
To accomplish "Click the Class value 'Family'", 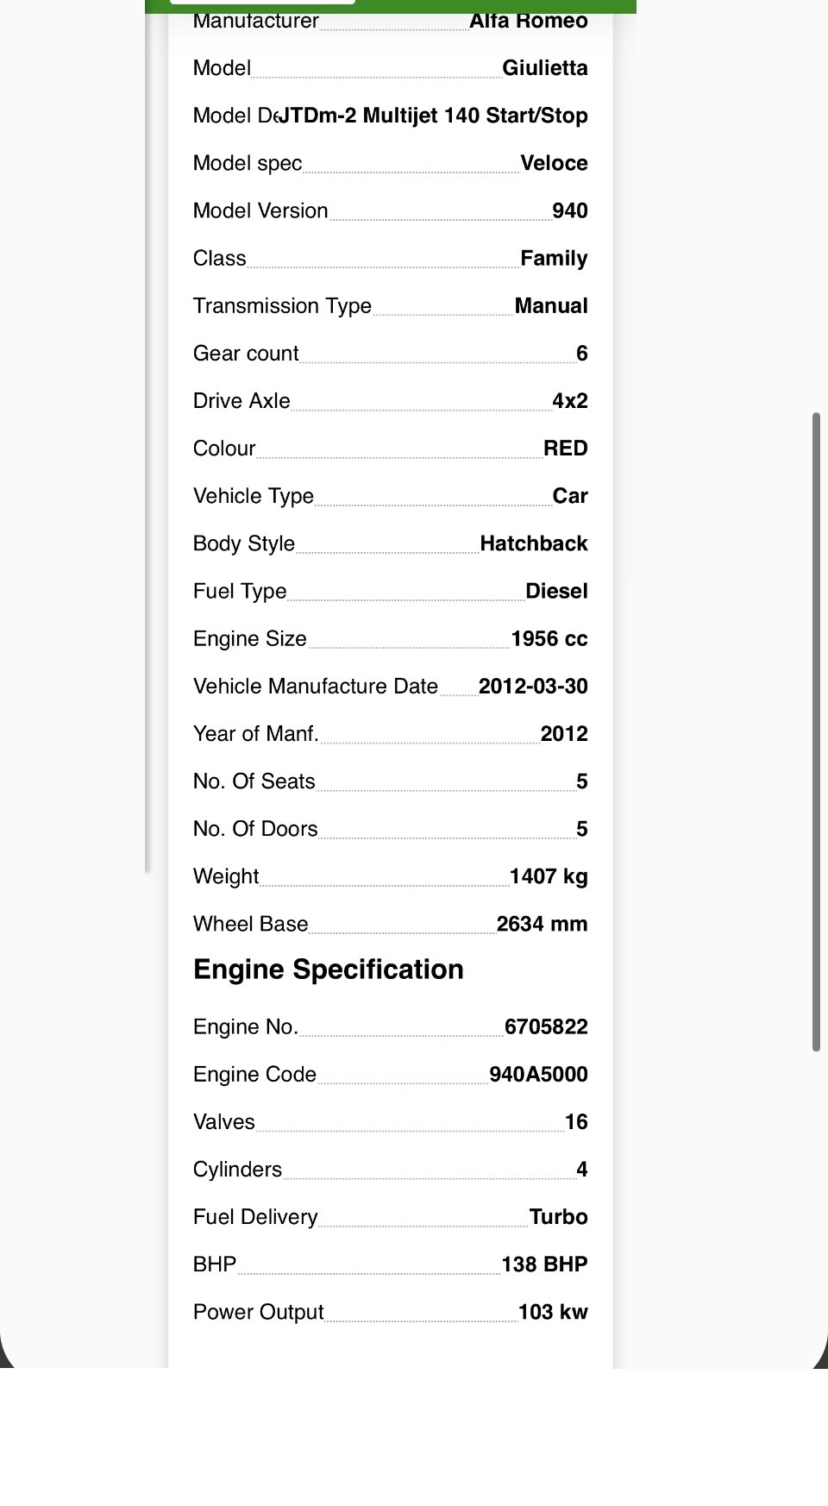I will [x=555, y=259].
